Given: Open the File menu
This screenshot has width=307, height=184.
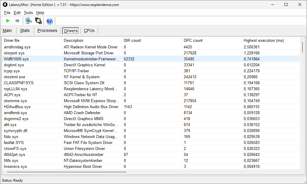Looking at the screenshot, I should (x=7, y=13).
